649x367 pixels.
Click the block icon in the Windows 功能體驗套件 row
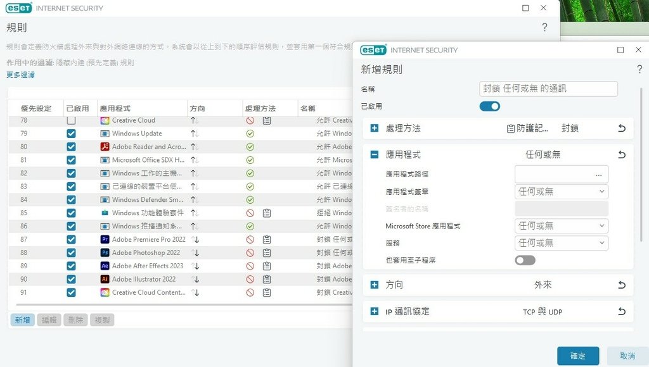250,213
